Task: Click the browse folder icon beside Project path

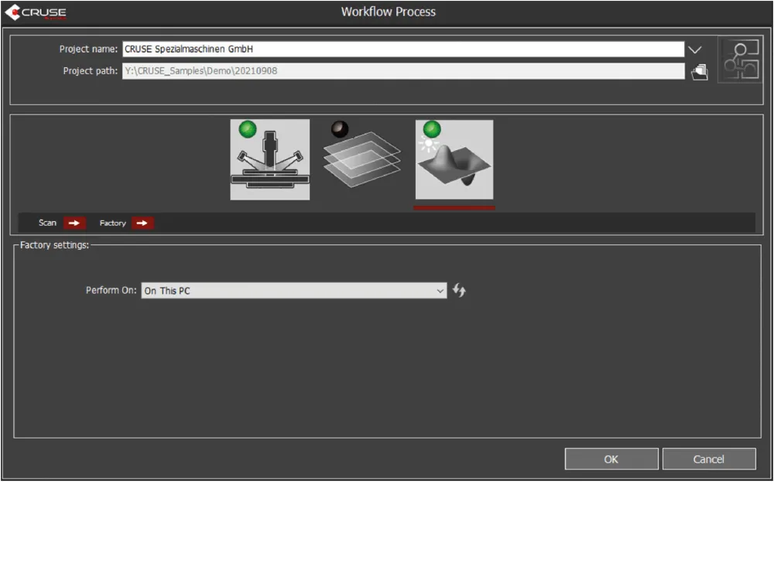Action: point(700,71)
